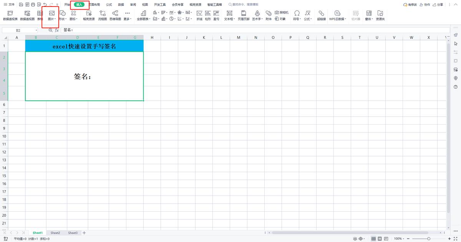Select row header 10
Screen dimensions: 461x242
[4, 136]
